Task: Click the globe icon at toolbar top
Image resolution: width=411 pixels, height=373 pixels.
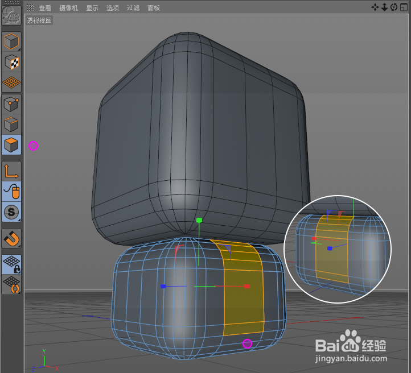Action: tap(11, 15)
